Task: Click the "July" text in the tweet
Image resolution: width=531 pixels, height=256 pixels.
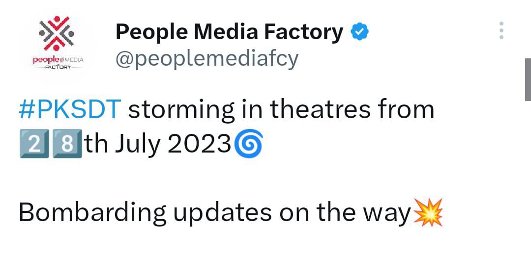Action: [x=137, y=144]
